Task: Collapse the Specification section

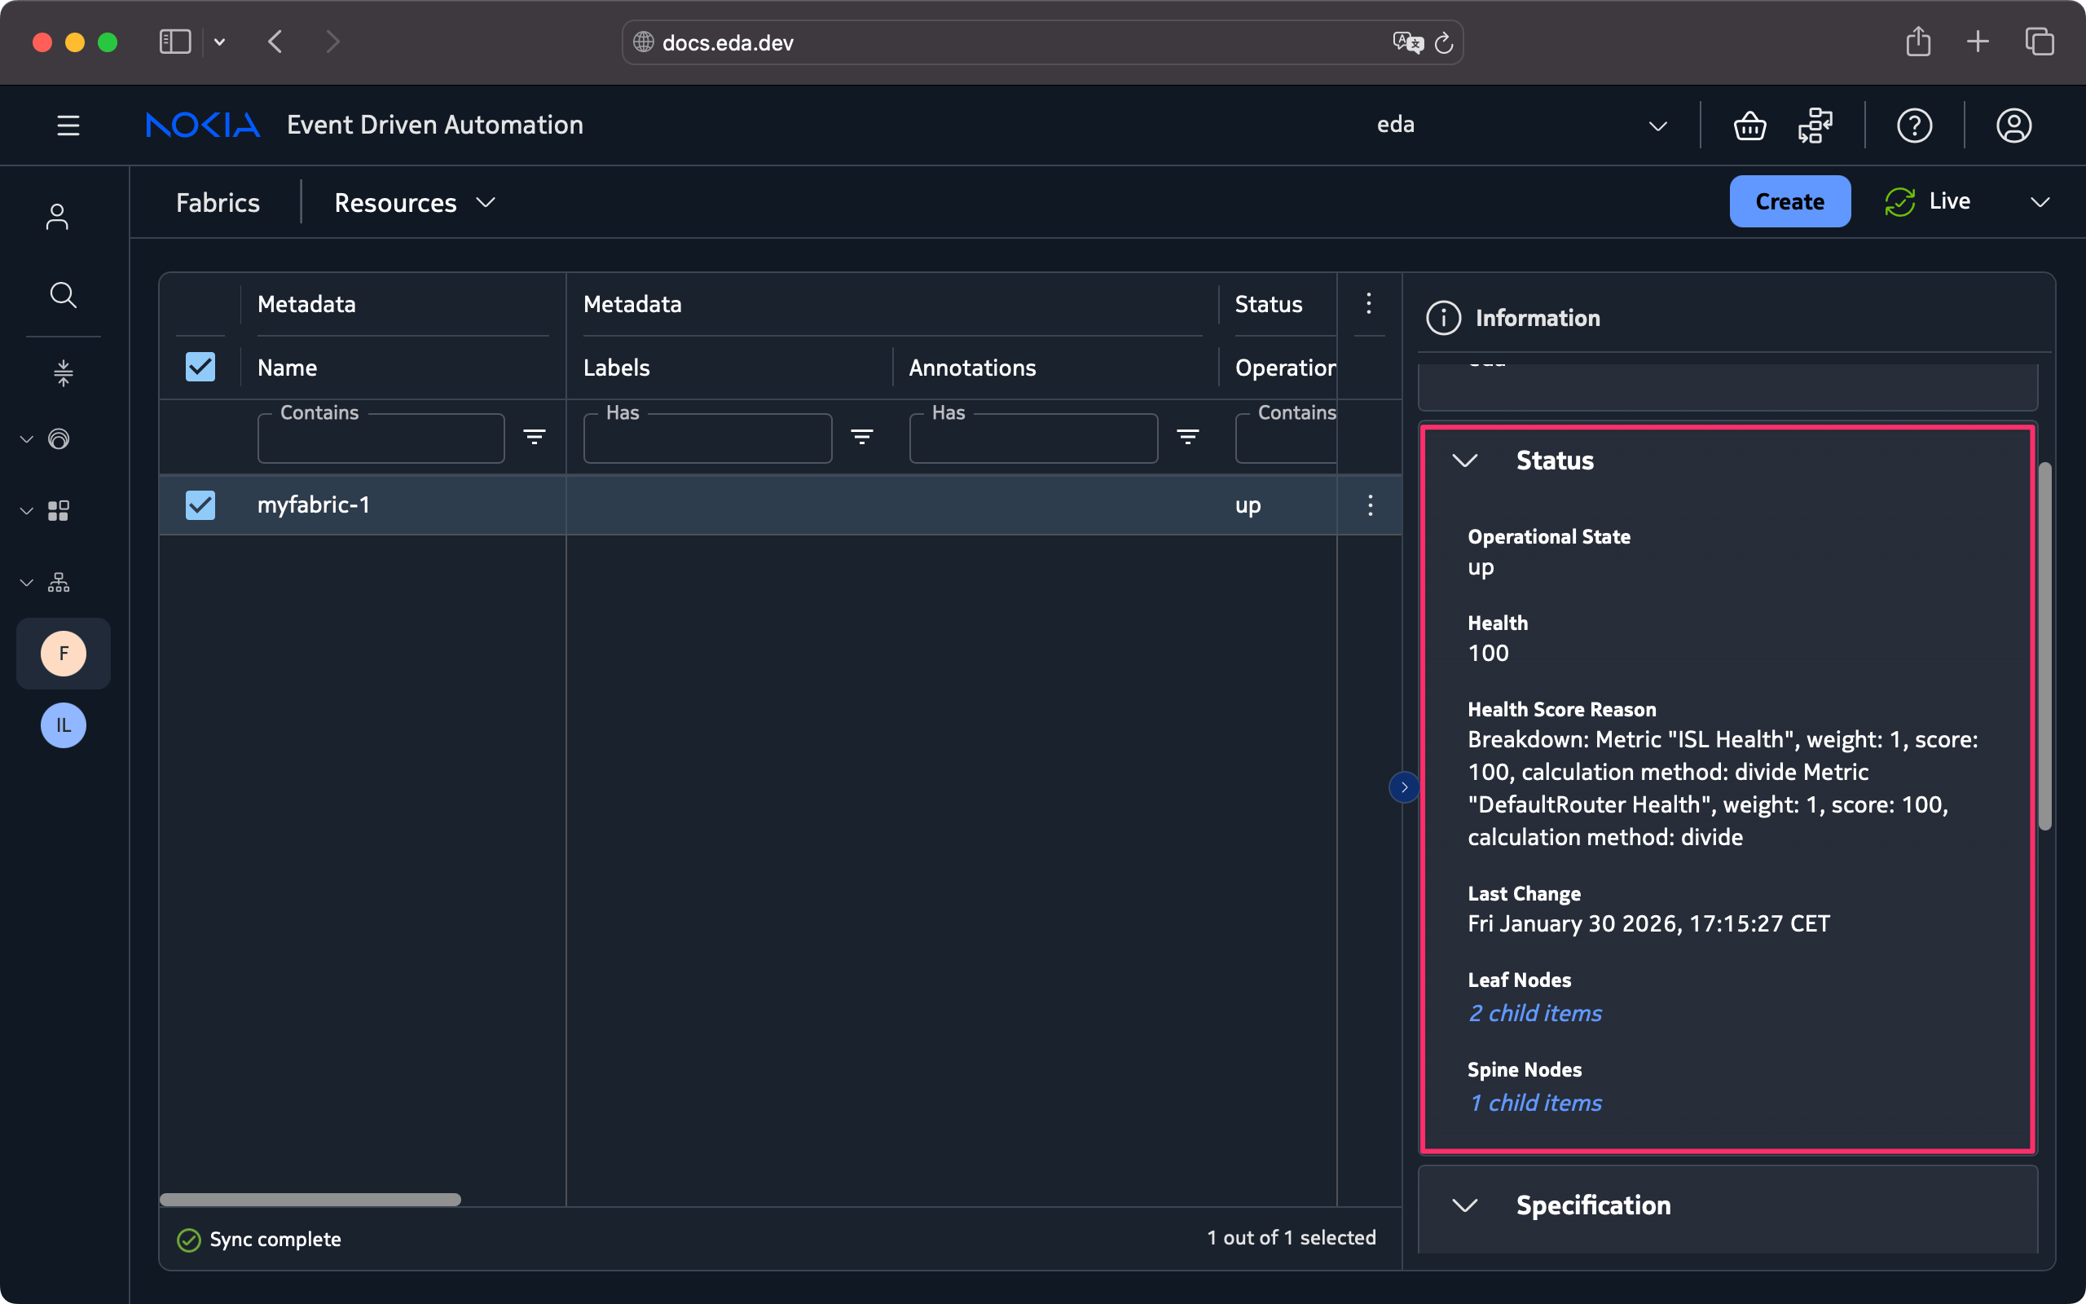Action: [x=1465, y=1205]
